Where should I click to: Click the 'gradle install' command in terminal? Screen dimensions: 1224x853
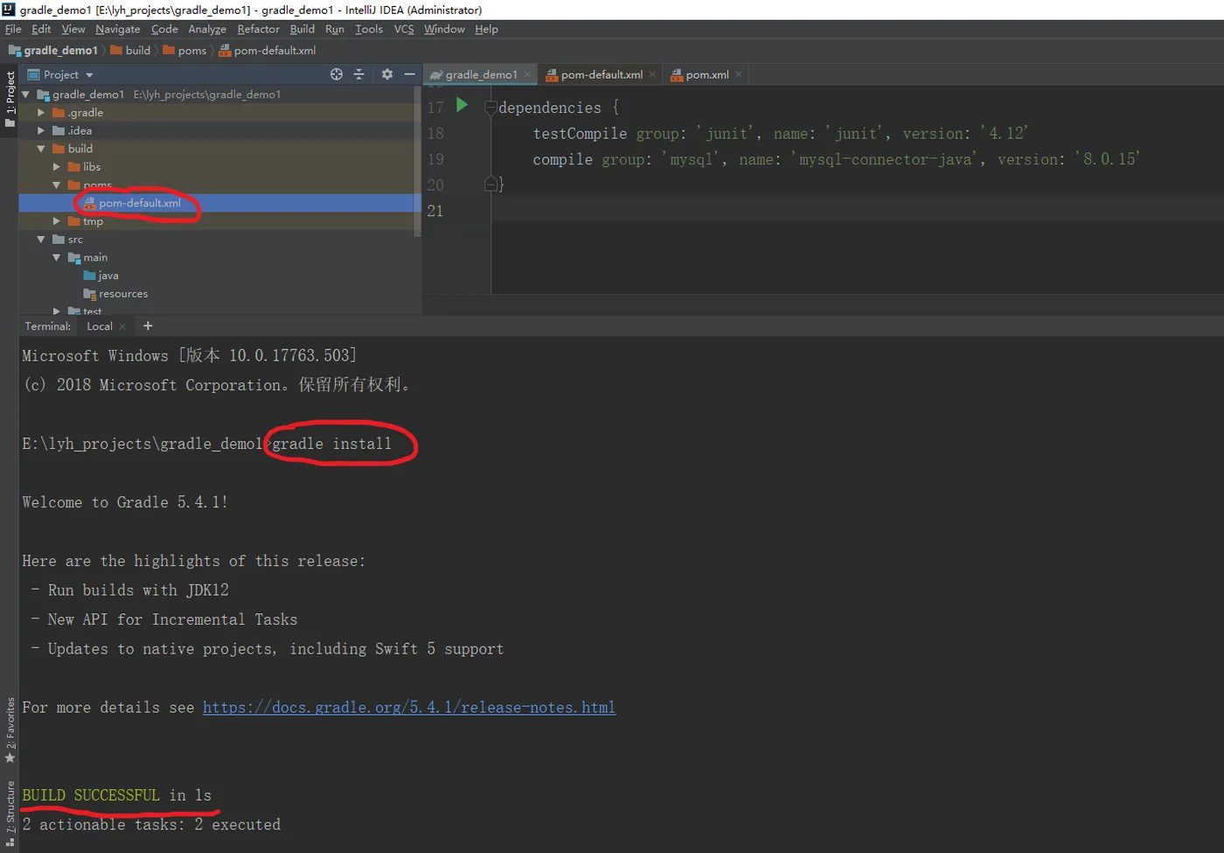tap(331, 444)
